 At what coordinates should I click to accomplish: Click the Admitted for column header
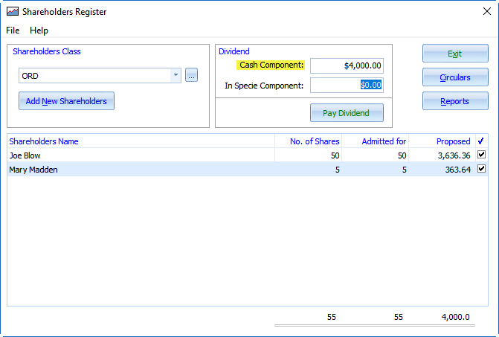click(376, 141)
